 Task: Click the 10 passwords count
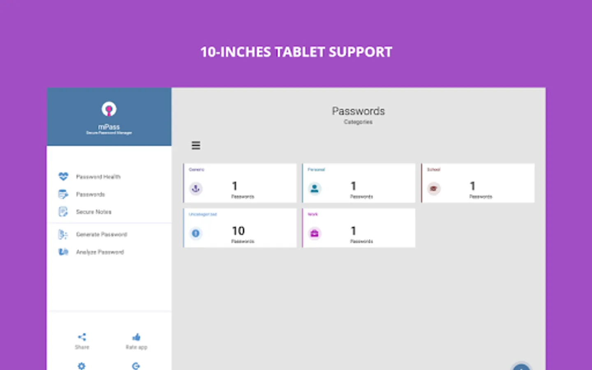pos(238,231)
